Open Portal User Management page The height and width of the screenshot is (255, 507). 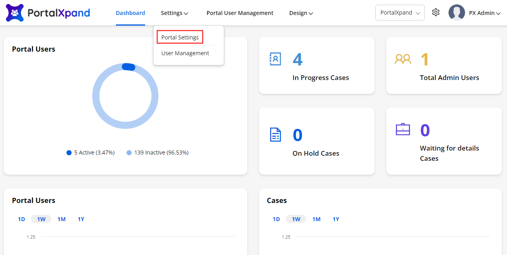240,13
